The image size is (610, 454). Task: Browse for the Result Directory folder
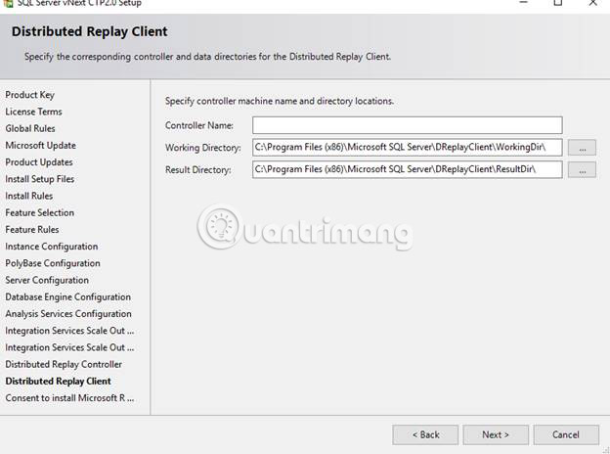click(x=582, y=170)
